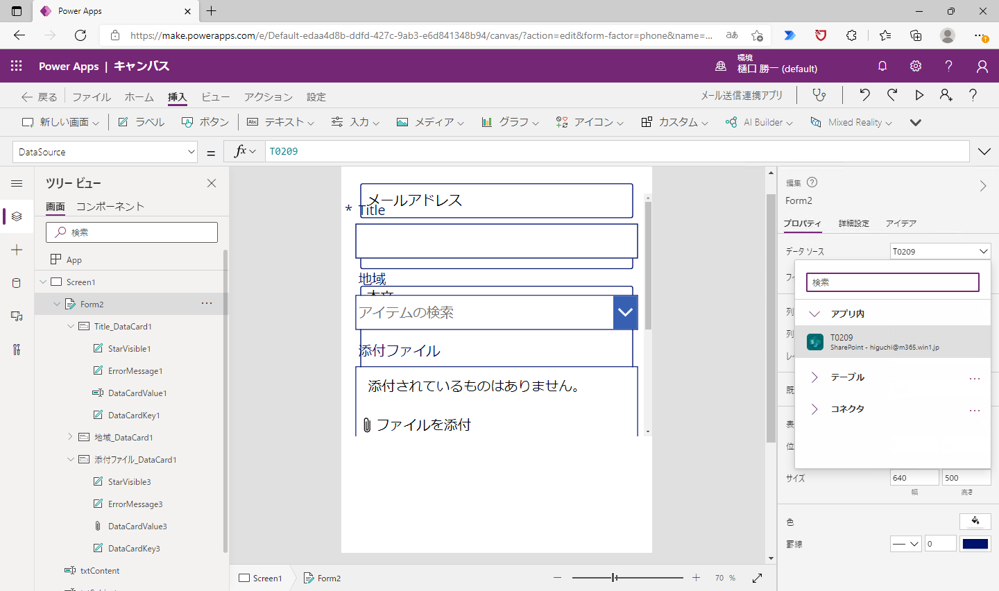Open the Mixed Reality dropdown

[x=851, y=122]
